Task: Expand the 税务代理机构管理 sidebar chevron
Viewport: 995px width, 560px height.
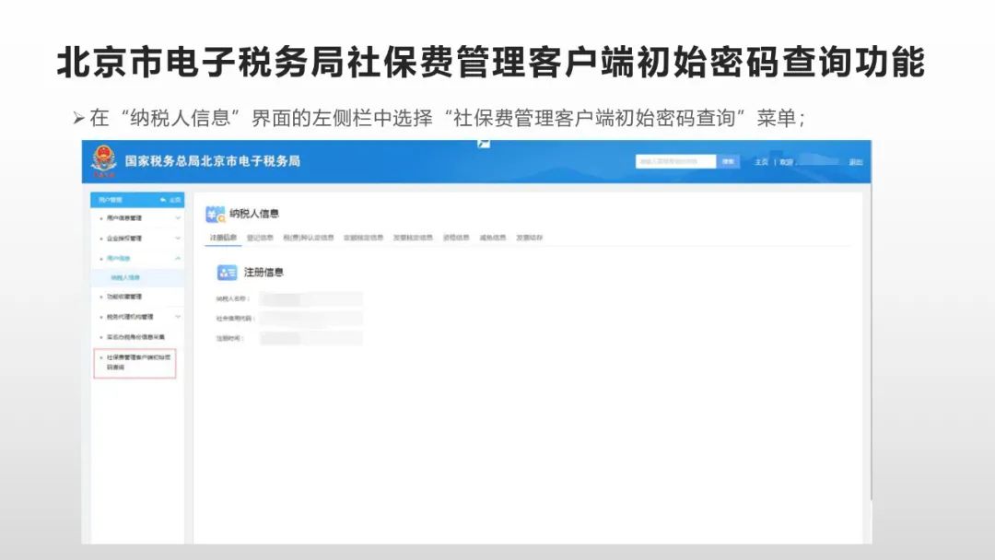Action: point(178,317)
